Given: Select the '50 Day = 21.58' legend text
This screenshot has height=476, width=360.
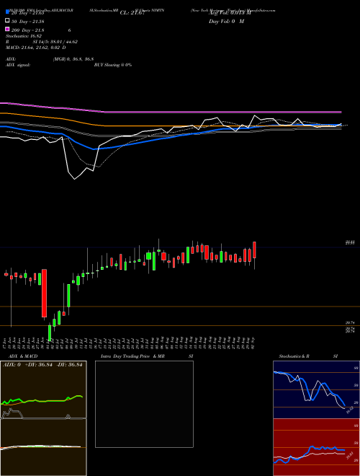Looking at the screenshot, I should click(x=28, y=21).
